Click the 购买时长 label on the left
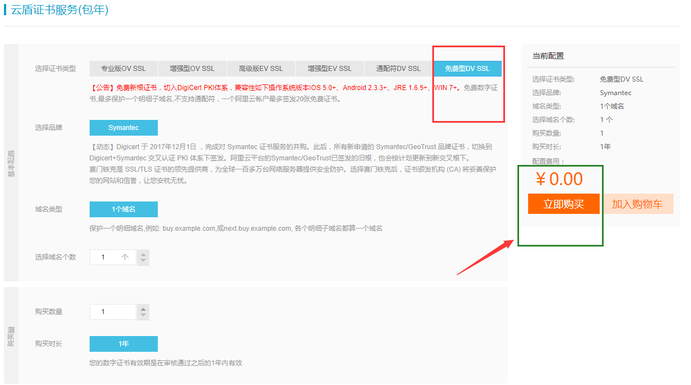Screen dimensions: 691x385 [x=48, y=344]
